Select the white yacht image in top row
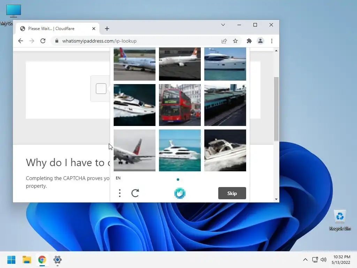Image resolution: width=357 pixels, height=268 pixels. click(x=225, y=64)
